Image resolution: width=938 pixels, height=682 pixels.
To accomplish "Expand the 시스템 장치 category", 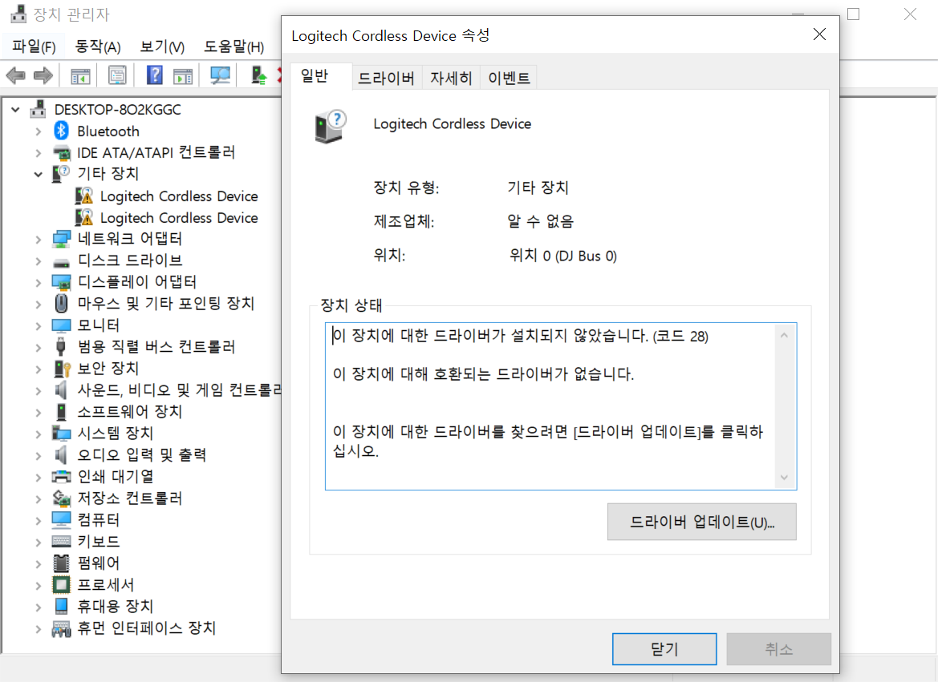I will (39, 434).
